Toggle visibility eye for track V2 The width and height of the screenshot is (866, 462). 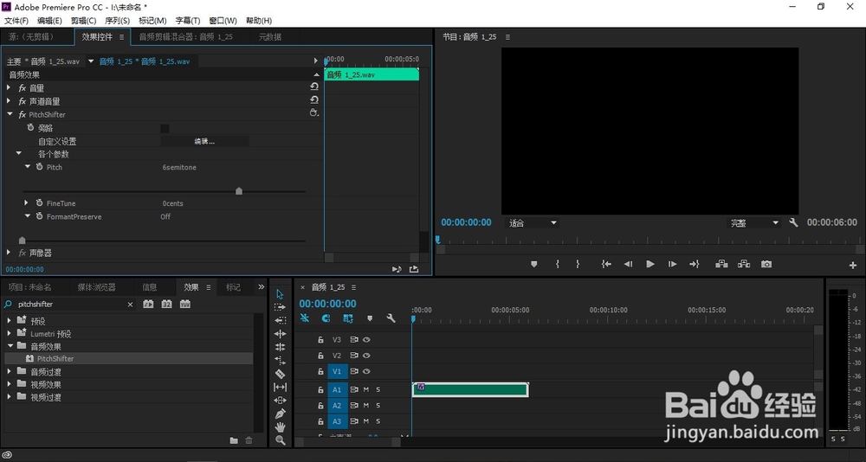[366, 356]
